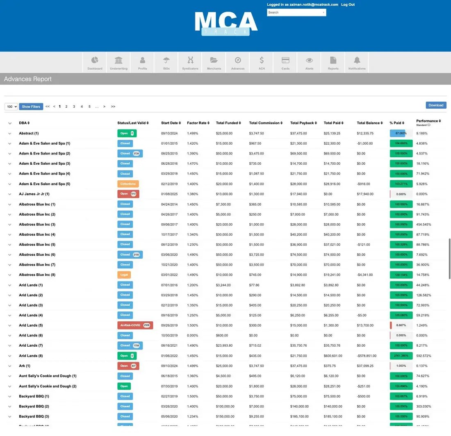Click 8.667% progress bar for Arid Lands (5)
Image resolution: width=451 pixels, height=436 pixels.
coord(401,325)
